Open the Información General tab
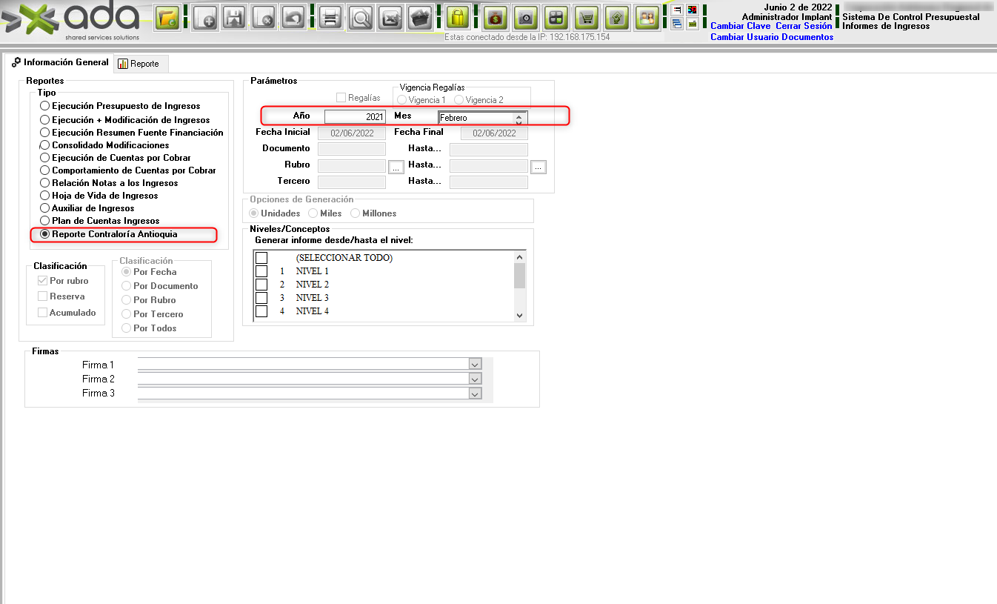Image resolution: width=997 pixels, height=604 pixels. pyautogui.click(x=61, y=63)
